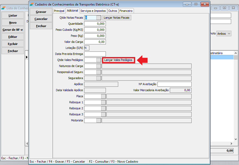This screenshot has height=165, width=239.
Task: Open lookup for Natureza de Carga
Action: click(x=99, y=66)
